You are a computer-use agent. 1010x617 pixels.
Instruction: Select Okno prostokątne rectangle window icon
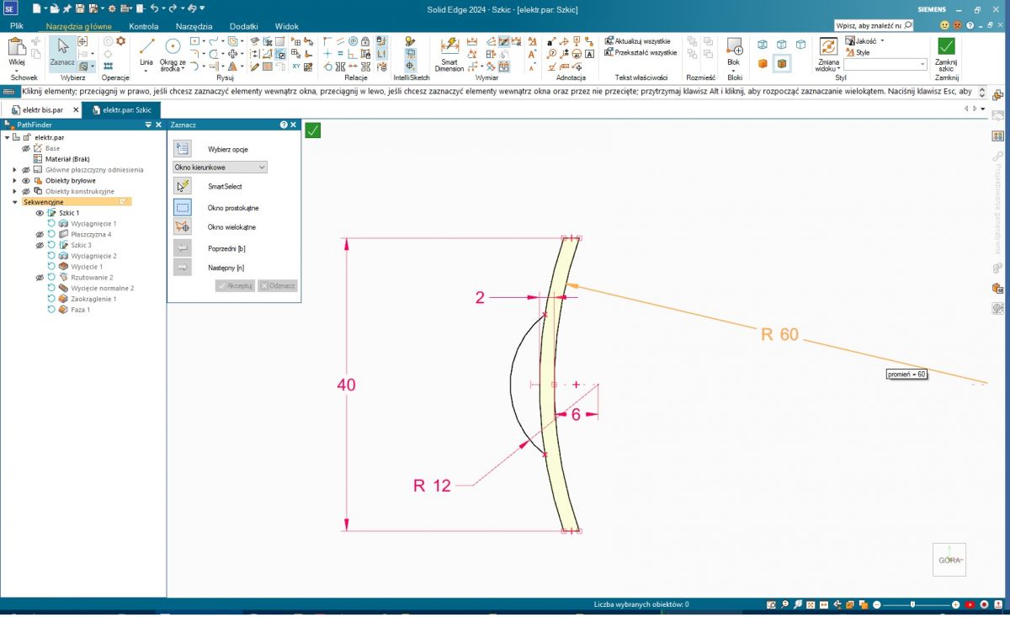click(183, 207)
